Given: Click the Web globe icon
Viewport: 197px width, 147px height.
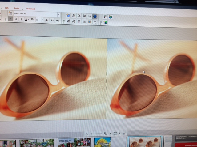Looking at the screenshot, I should [111, 17].
